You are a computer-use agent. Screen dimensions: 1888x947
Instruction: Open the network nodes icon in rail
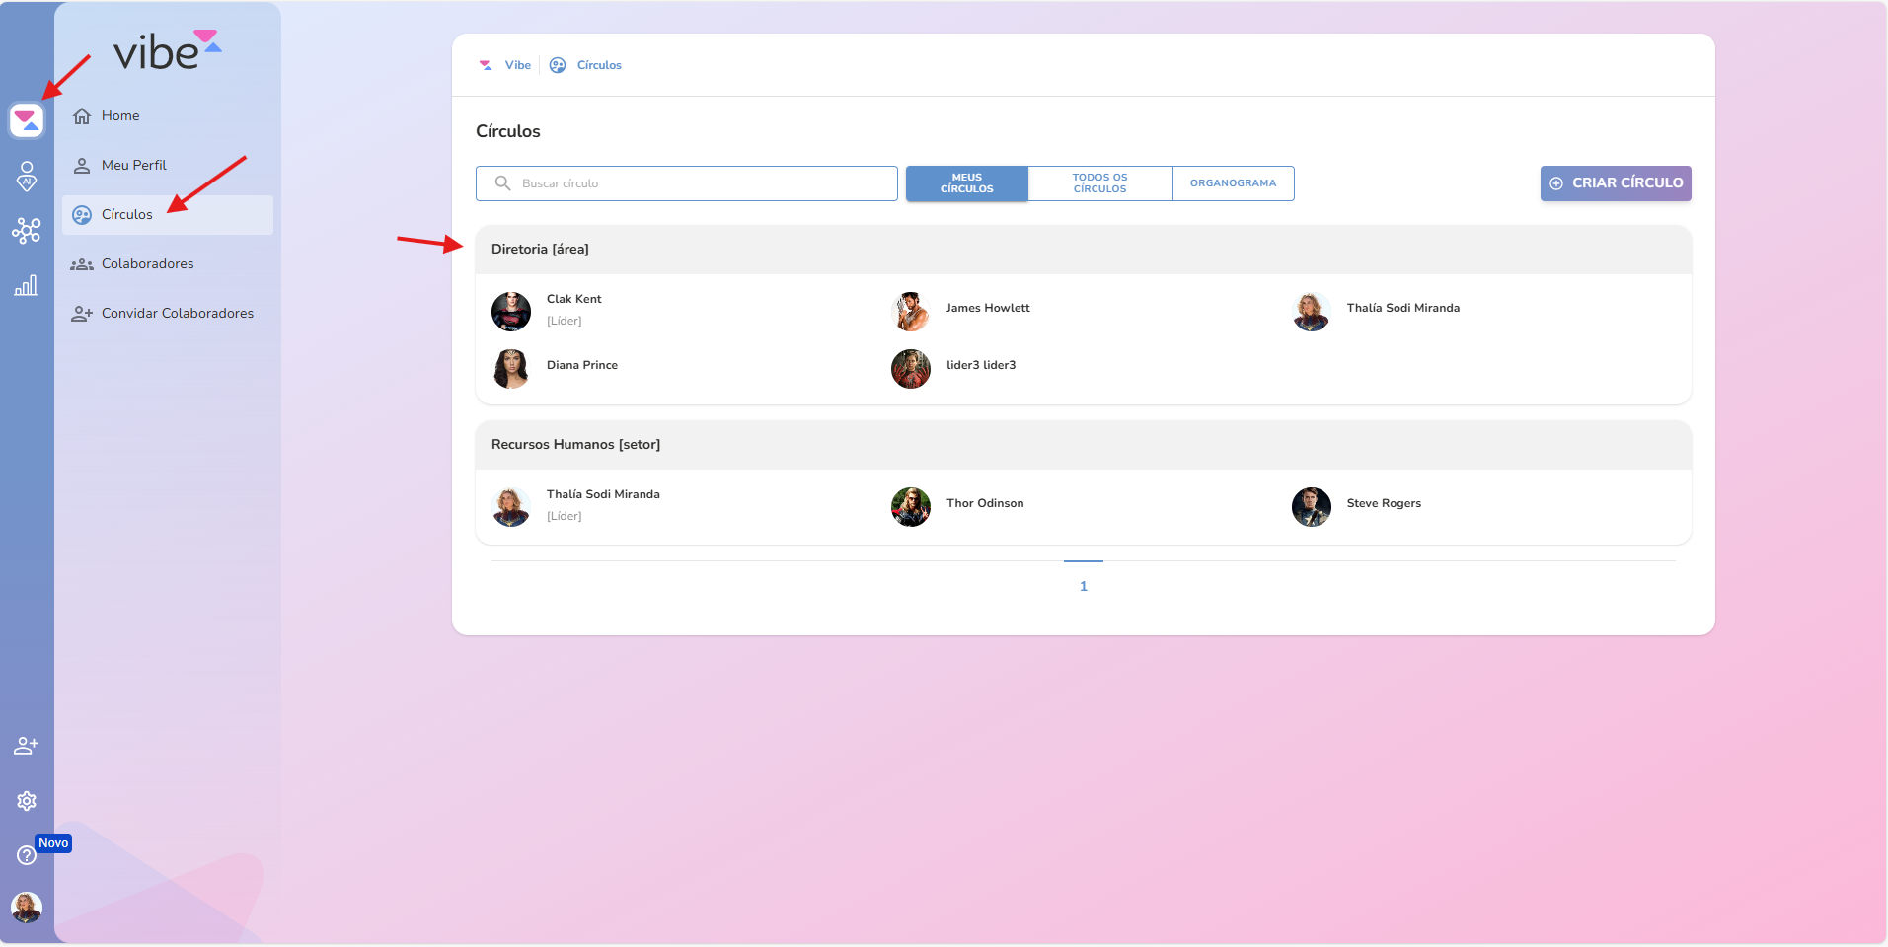click(27, 231)
